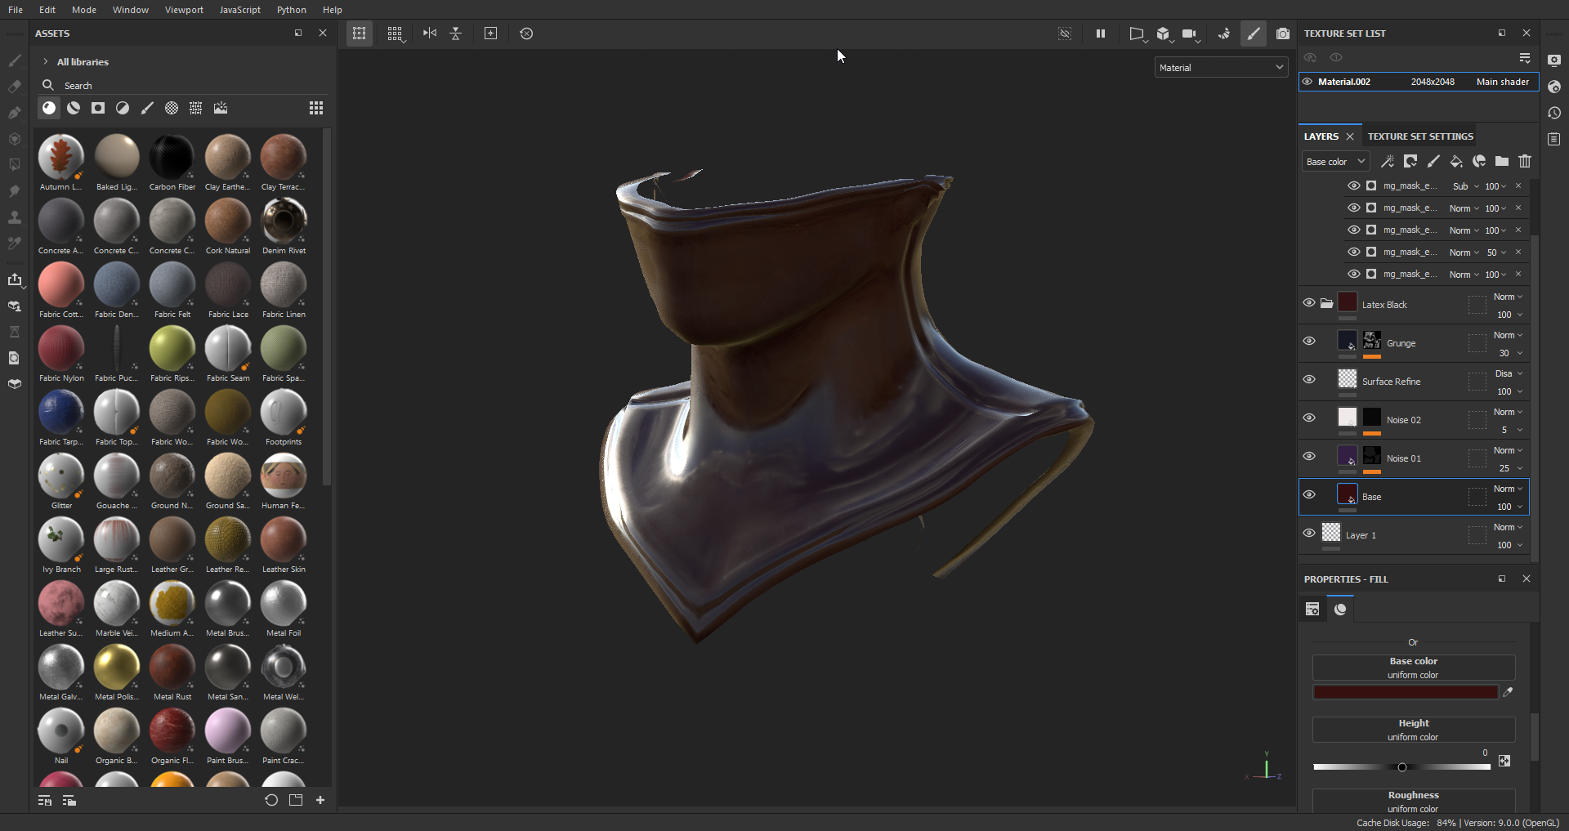Expand the All libraries tree

click(46, 62)
